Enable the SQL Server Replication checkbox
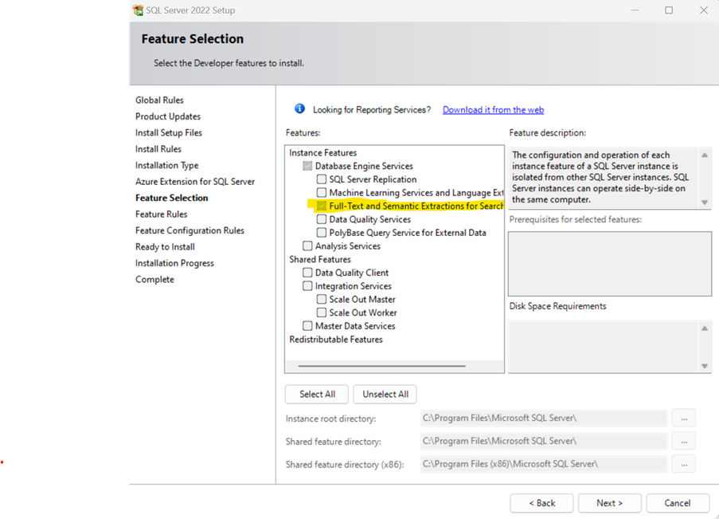The image size is (719, 519). (322, 179)
